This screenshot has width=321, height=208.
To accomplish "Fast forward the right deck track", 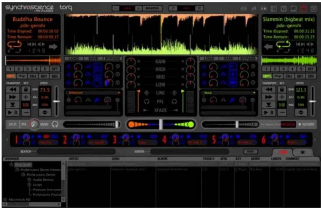I will pos(269,97).
